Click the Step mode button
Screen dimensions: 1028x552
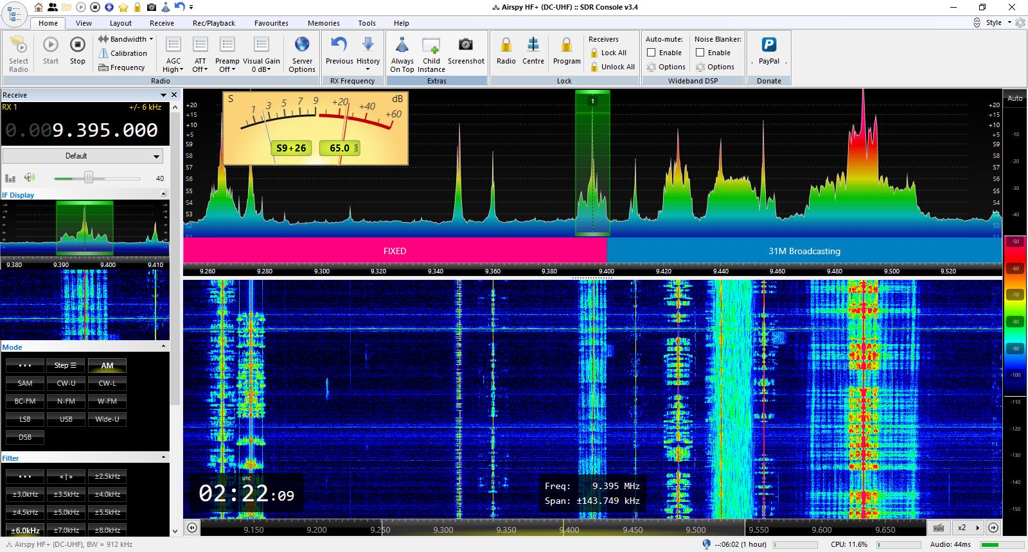(65, 365)
